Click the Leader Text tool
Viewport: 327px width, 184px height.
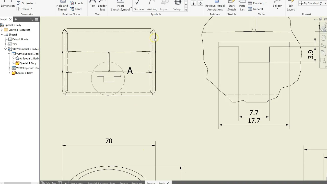click(x=102, y=6)
